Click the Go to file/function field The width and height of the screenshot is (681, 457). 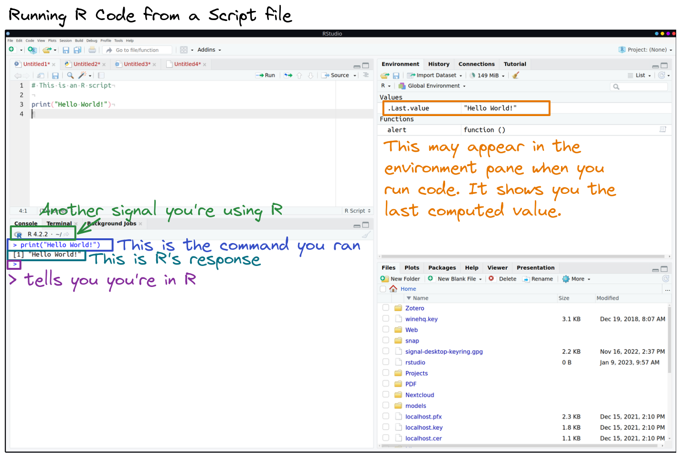click(x=142, y=50)
